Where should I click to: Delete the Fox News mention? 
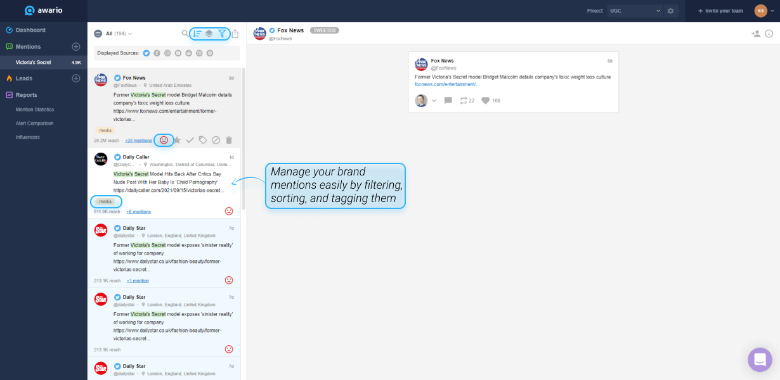pos(229,140)
